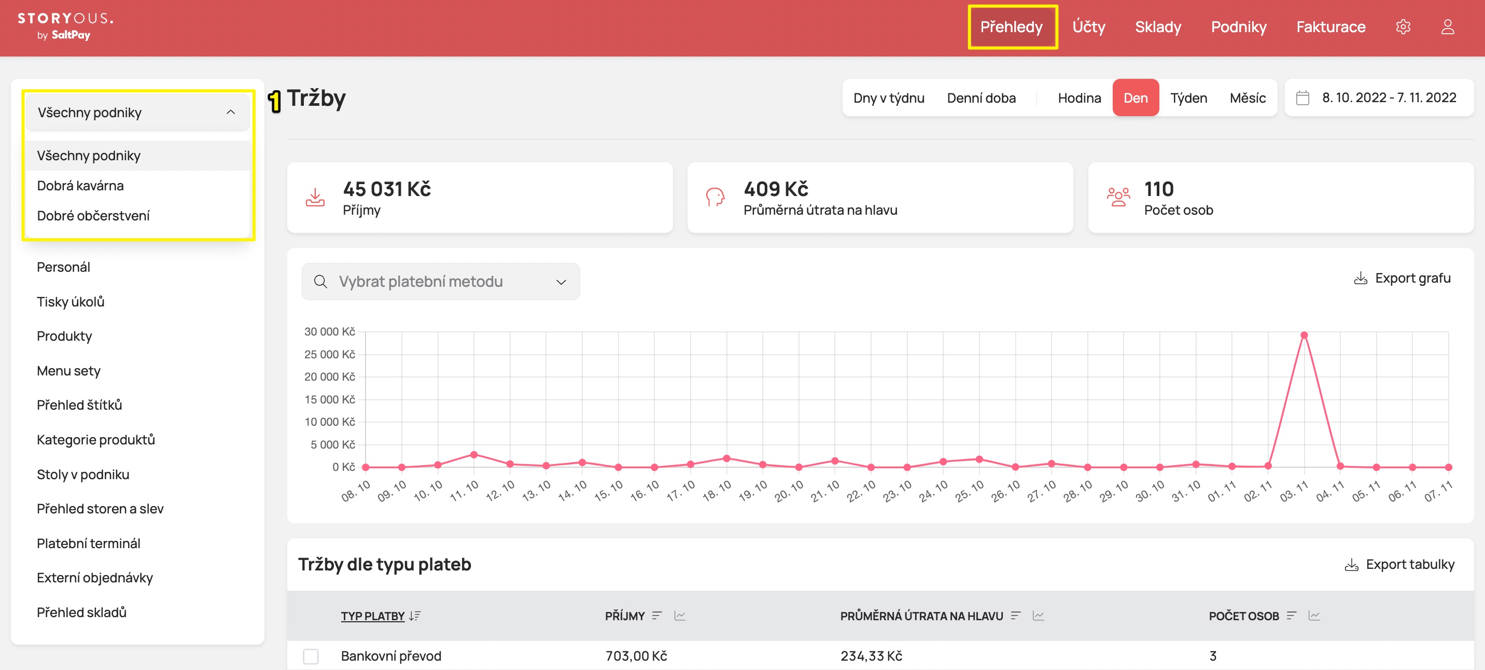Switch to Dny v týdnu view
Image resolution: width=1485 pixels, height=670 pixels.
tap(889, 98)
